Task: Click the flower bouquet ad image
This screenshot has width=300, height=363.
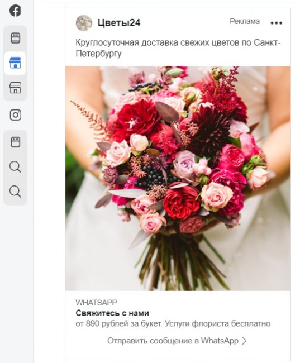Action: 178,178
